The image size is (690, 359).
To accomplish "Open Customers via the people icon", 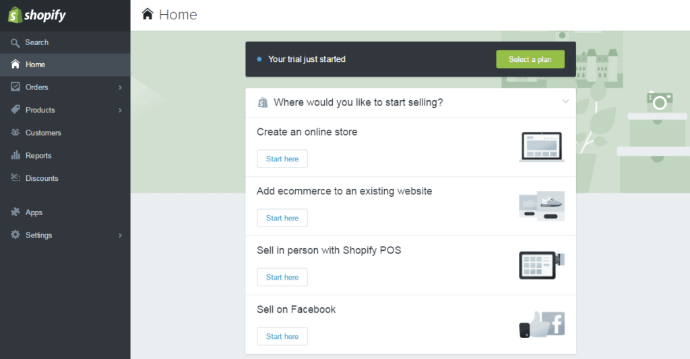I will (15, 133).
